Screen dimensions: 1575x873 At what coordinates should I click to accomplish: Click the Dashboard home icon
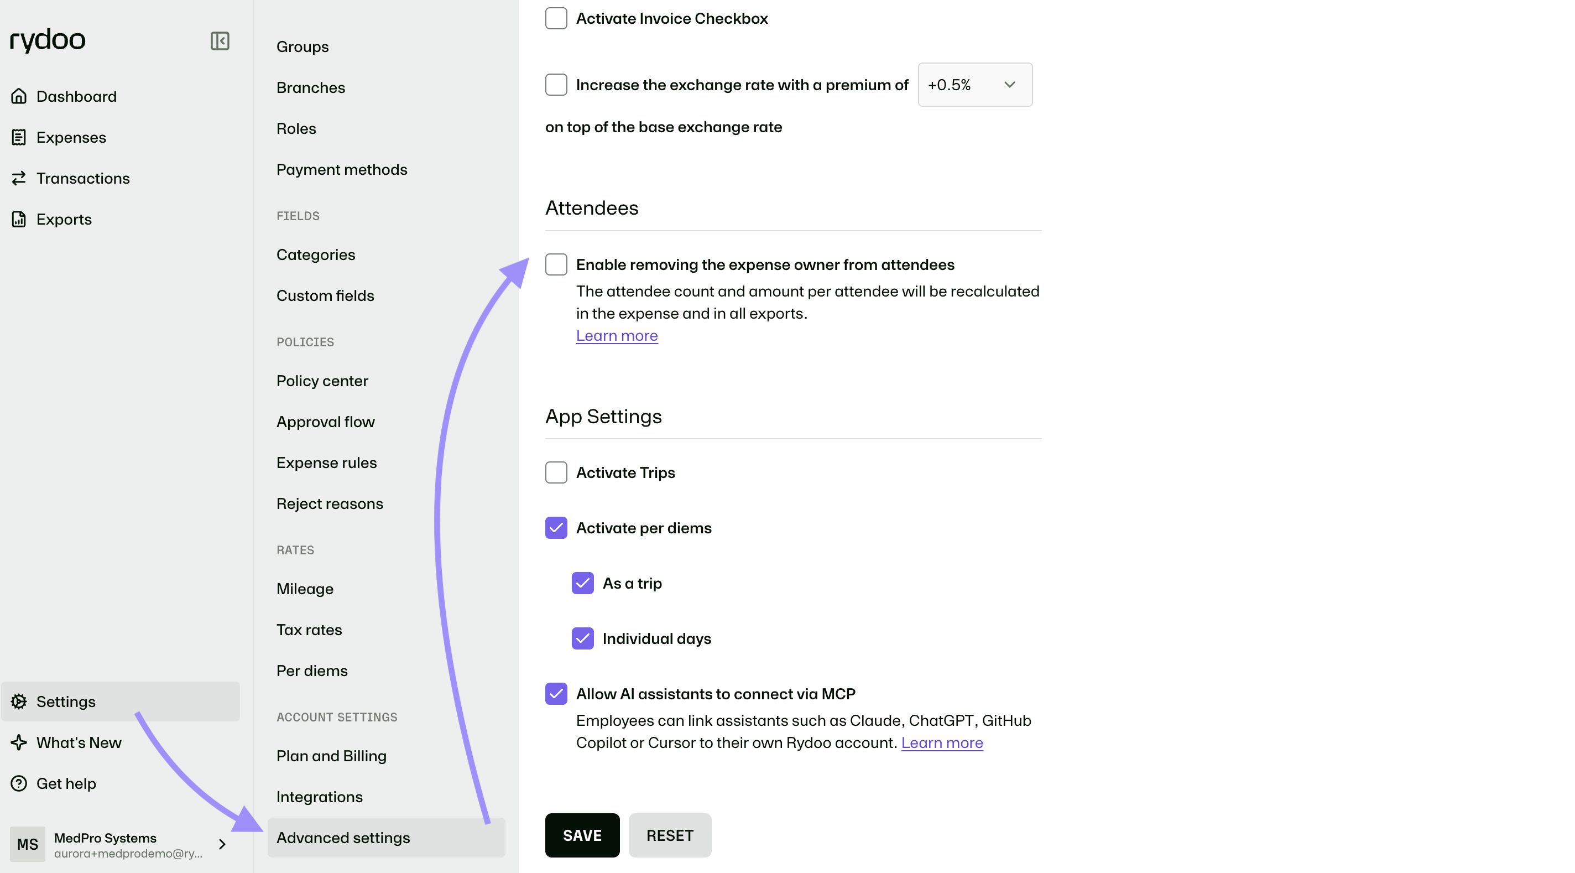[x=19, y=96]
